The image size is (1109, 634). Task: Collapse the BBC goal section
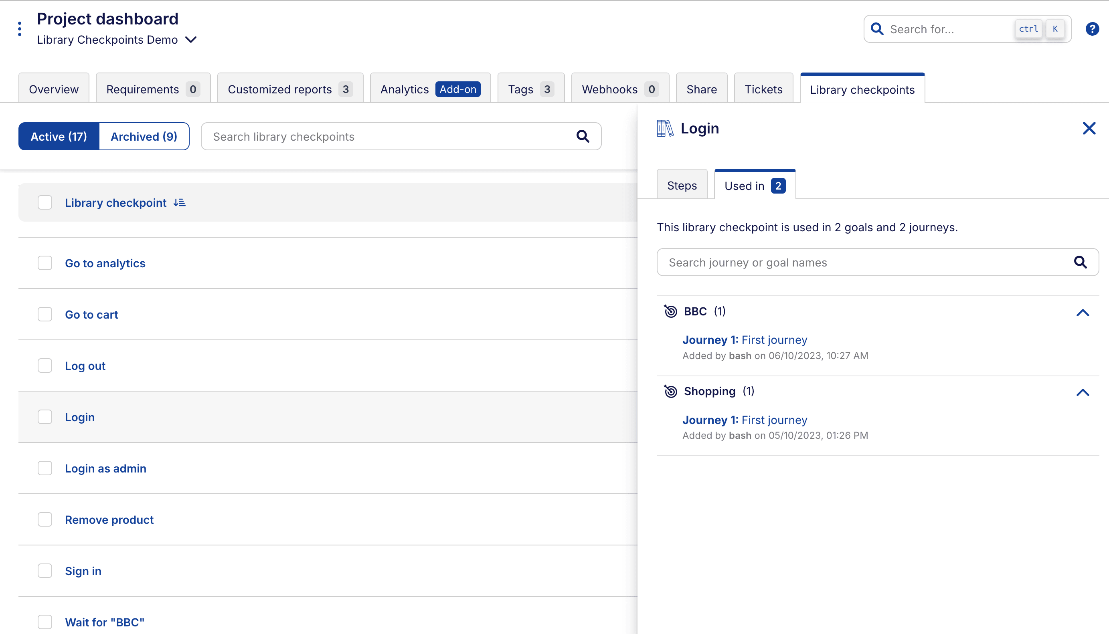1083,312
